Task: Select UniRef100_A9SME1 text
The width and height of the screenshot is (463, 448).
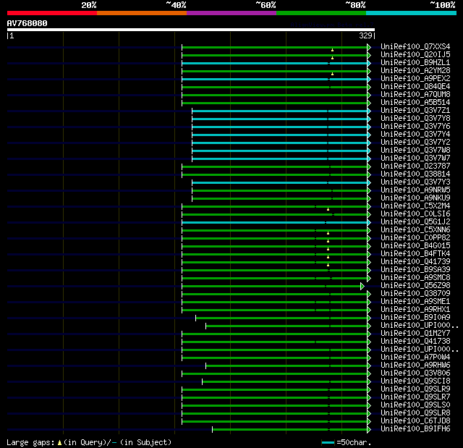Action: click(415, 302)
